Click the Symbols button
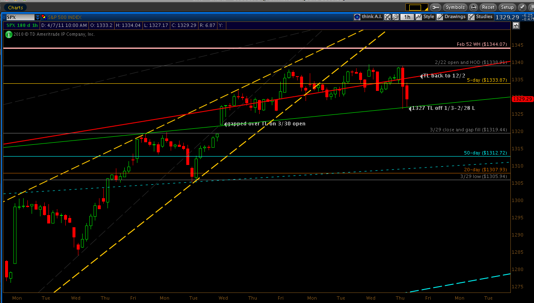The width and height of the screenshot is (534, 303). coord(455,7)
